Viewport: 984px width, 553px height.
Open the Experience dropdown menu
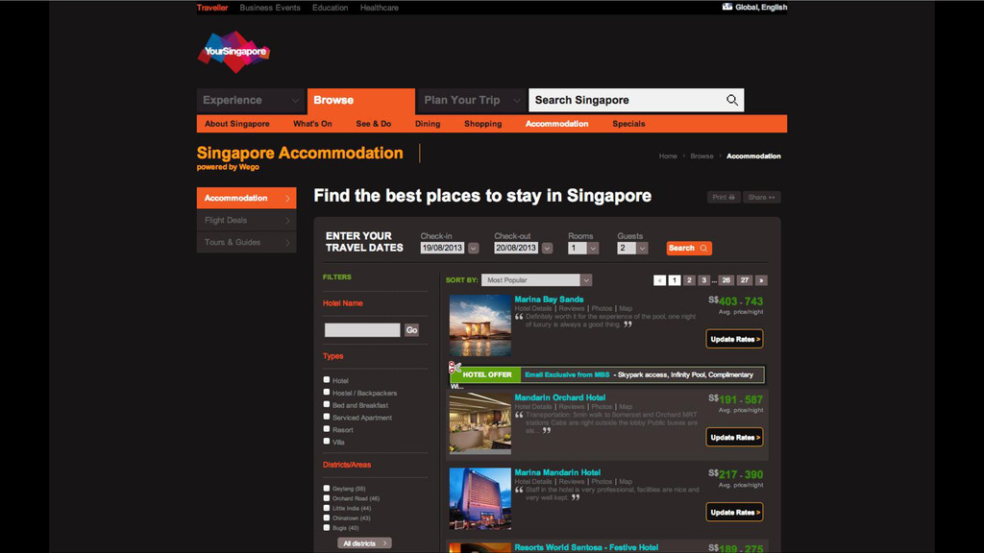[x=251, y=100]
